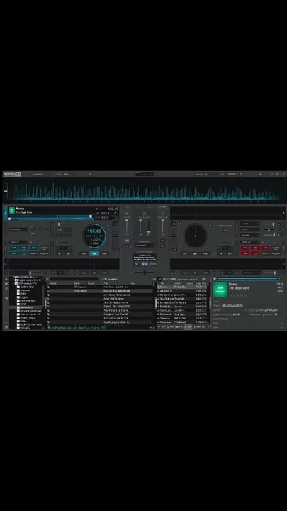Select the Engels folder in browser tree
287x511 pixels.
point(24,297)
